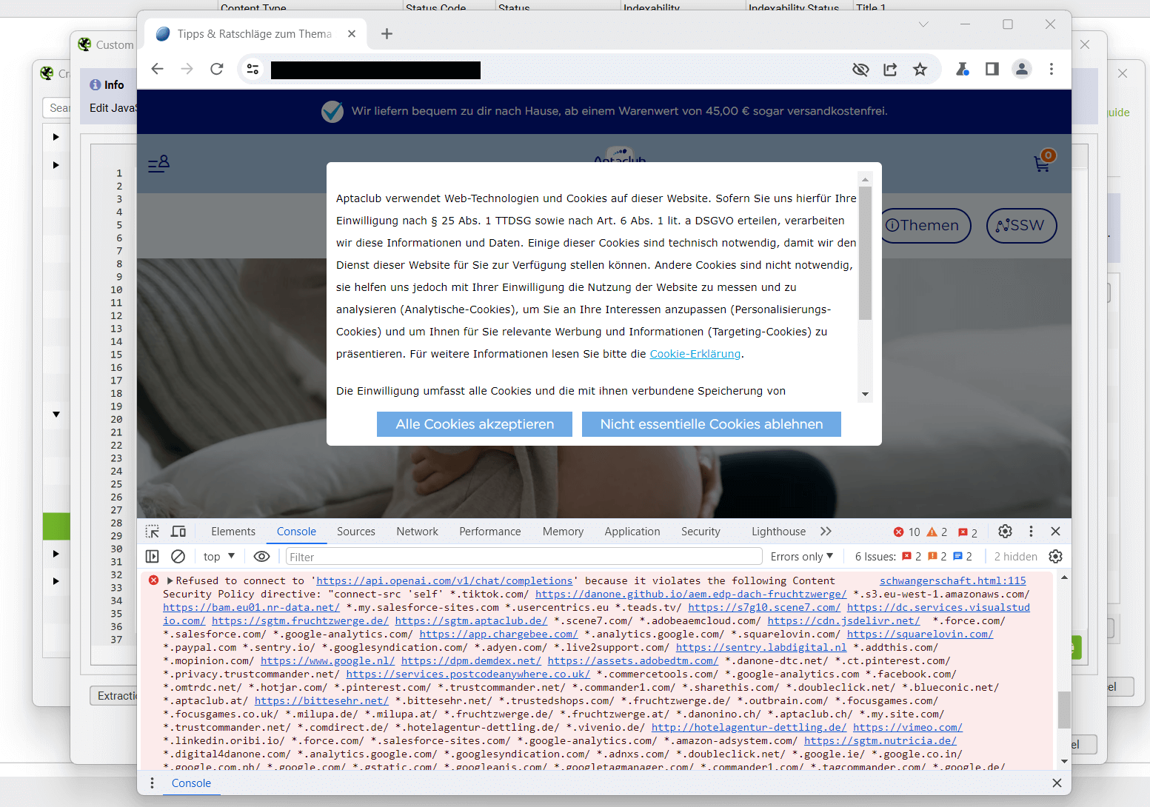Open console settings gear icon
This screenshot has width=1150, height=807.
1056,557
